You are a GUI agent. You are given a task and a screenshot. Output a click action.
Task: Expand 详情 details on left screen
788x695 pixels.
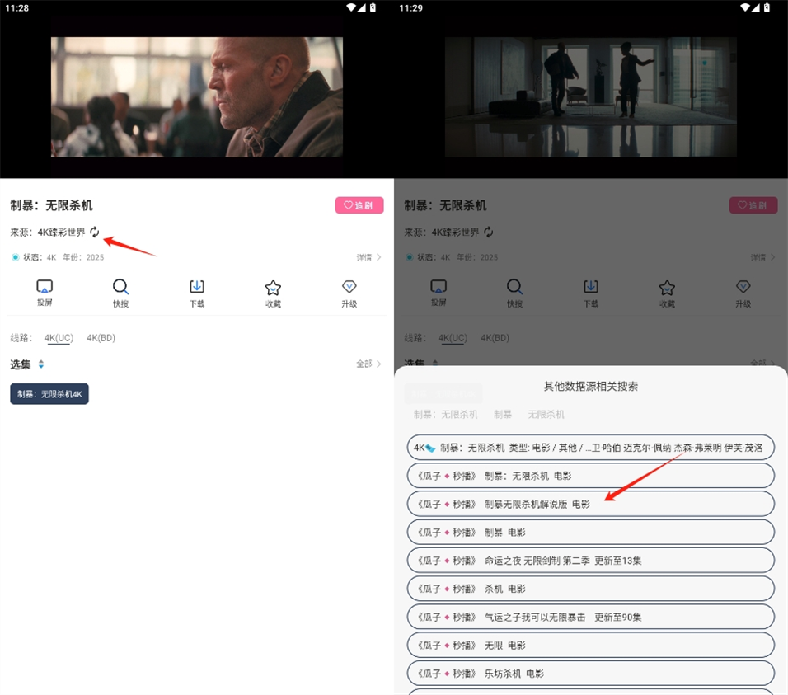[x=369, y=257]
